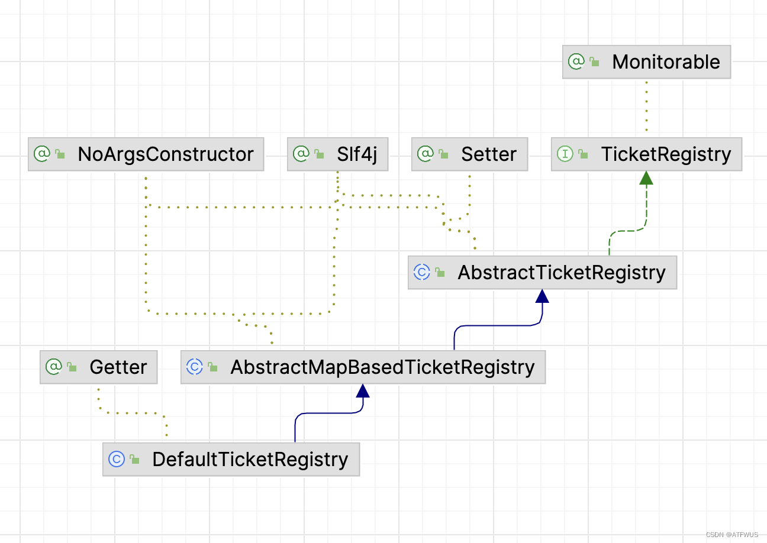Click the Monitorable annotation @ icon

(576, 62)
